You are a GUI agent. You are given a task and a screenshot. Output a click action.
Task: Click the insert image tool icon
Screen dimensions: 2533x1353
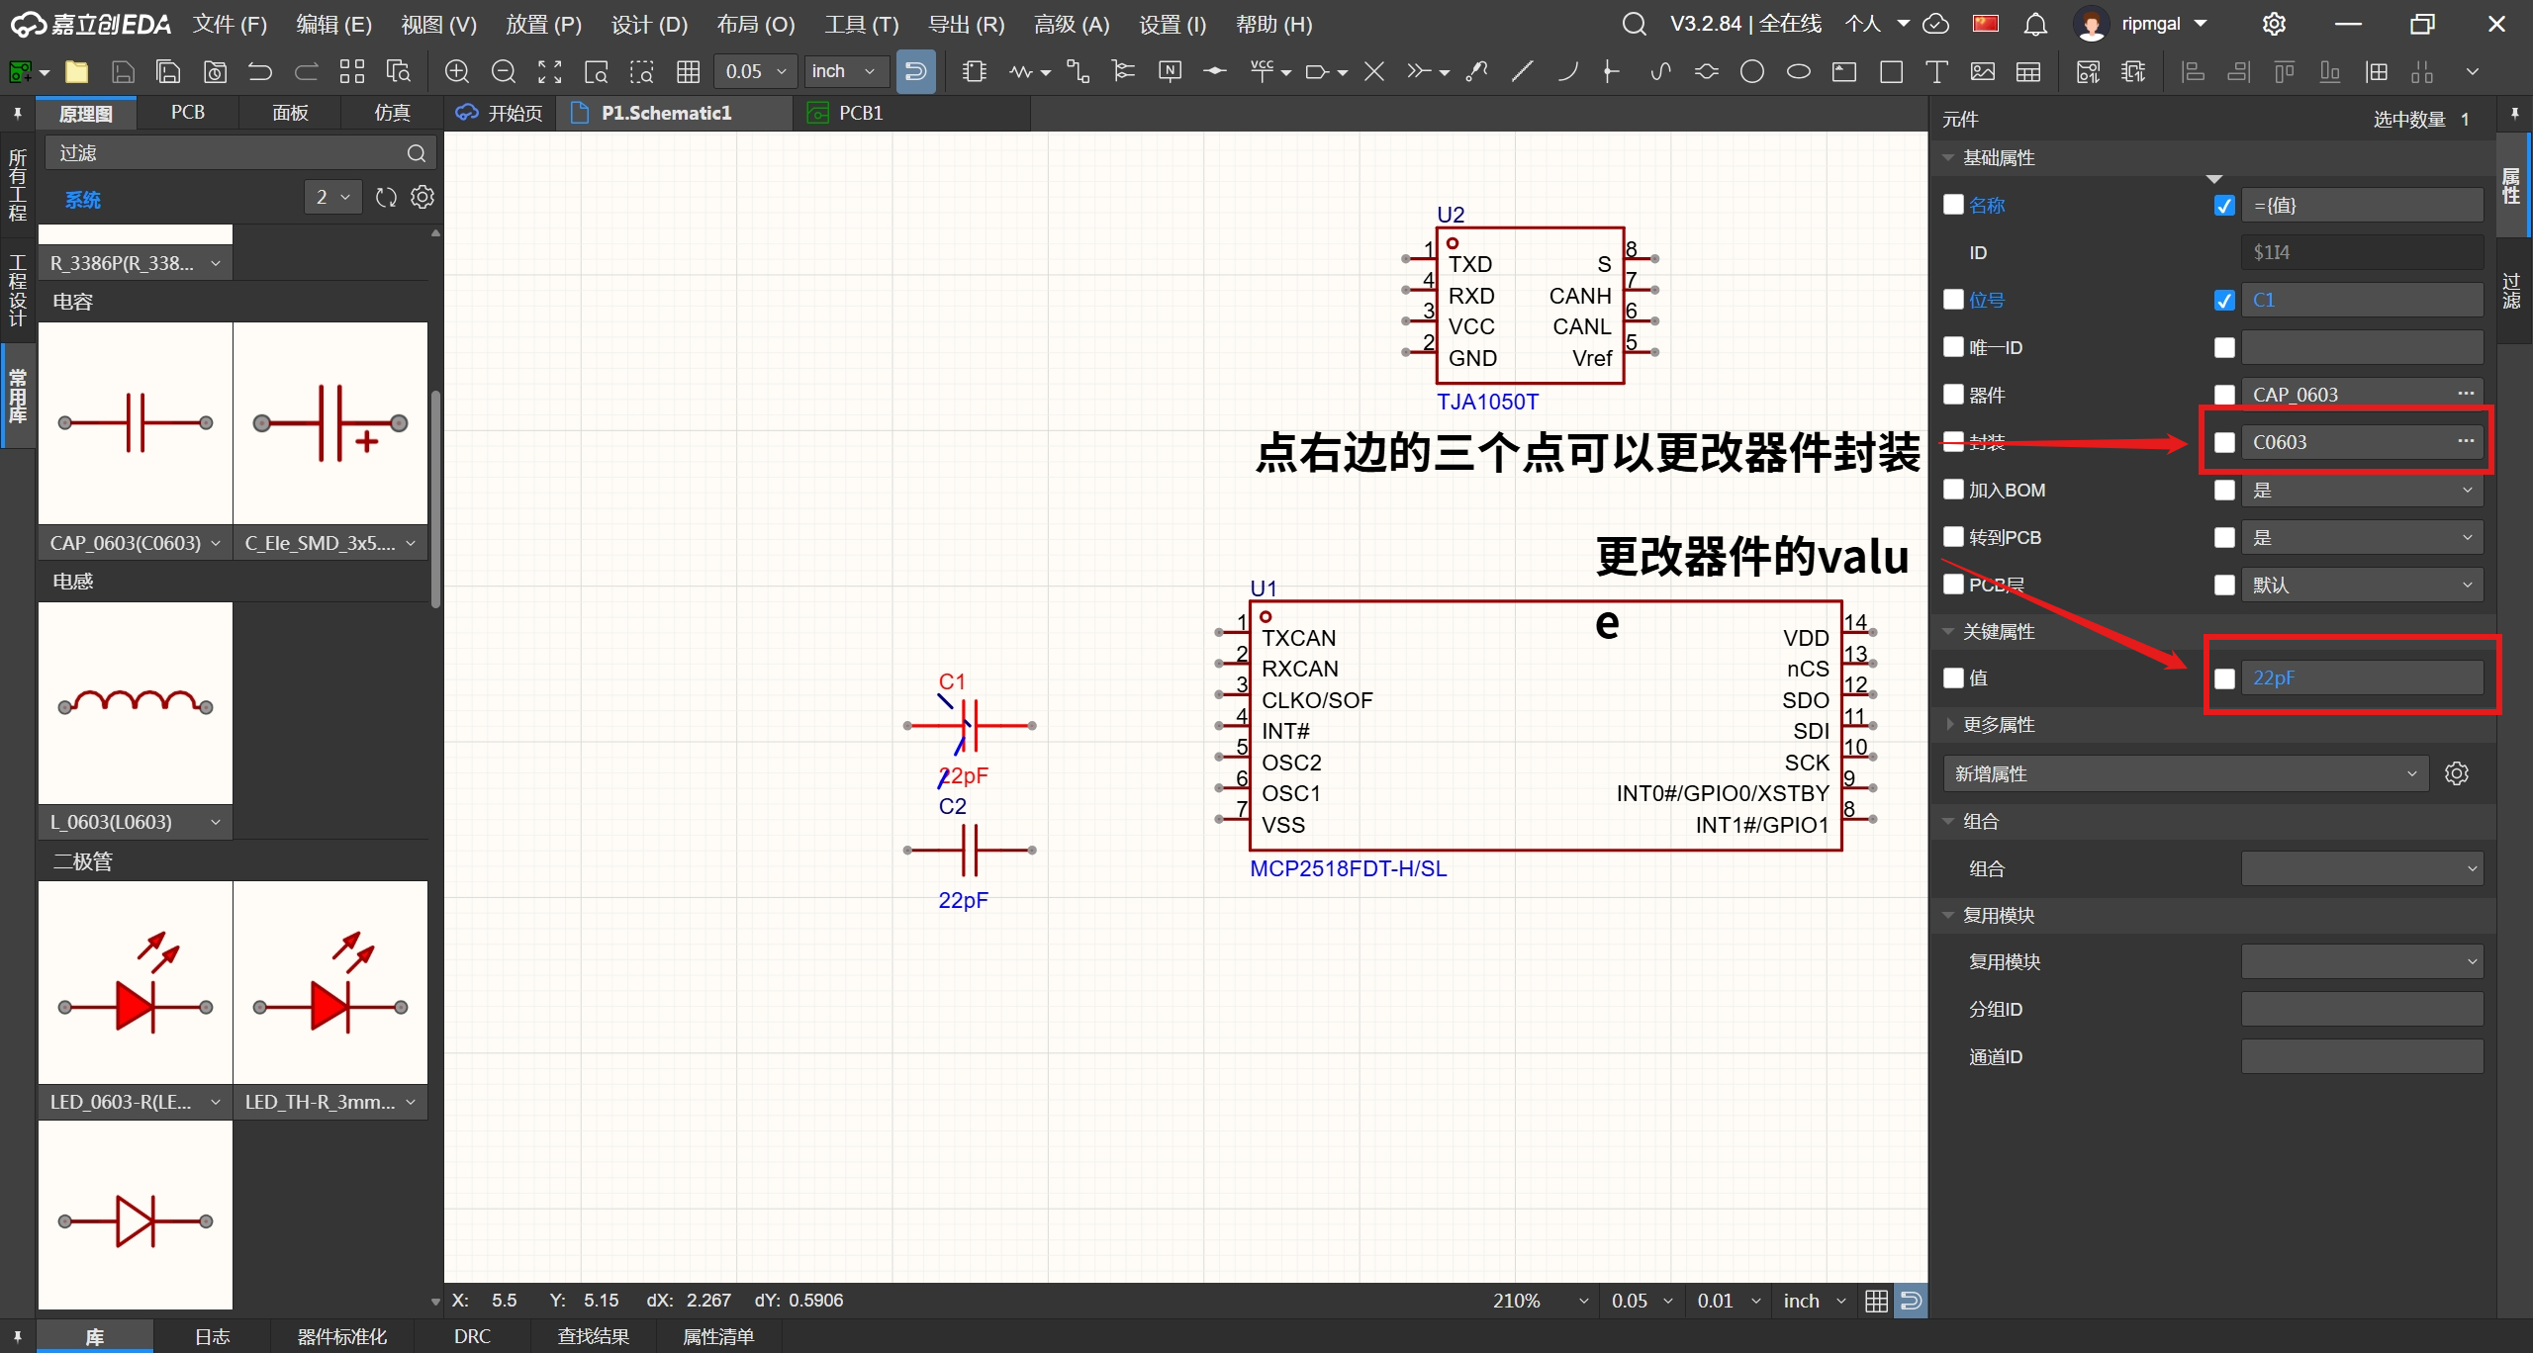(x=1983, y=71)
